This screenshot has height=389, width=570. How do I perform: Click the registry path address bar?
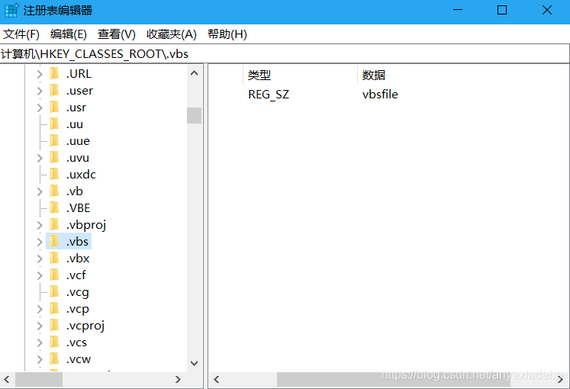tap(285, 53)
